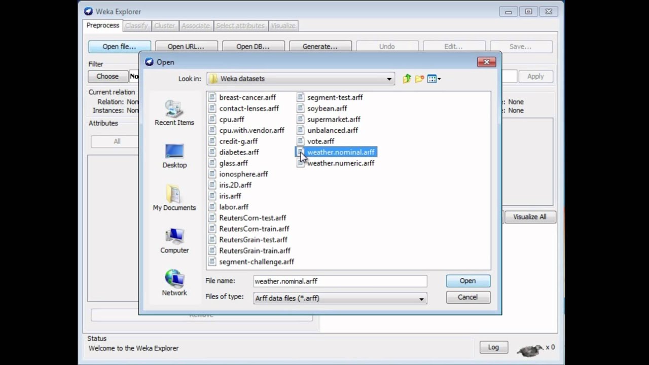Switch to the Classify tab
Image resolution: width=649 pixels, height=365 pixels.
point(136,26)
